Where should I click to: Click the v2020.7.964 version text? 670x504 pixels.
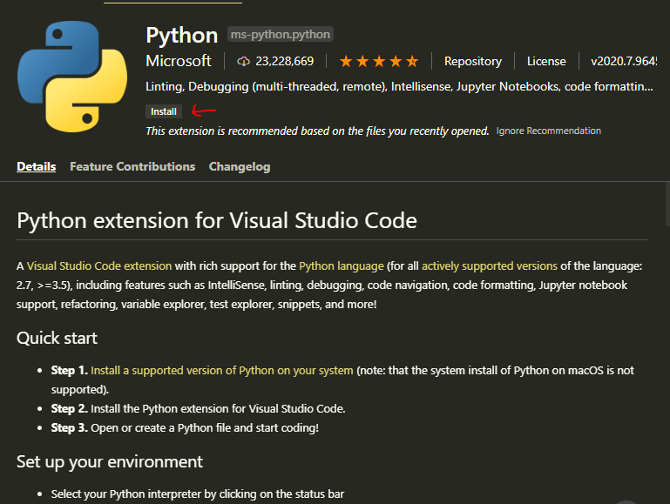624,62
